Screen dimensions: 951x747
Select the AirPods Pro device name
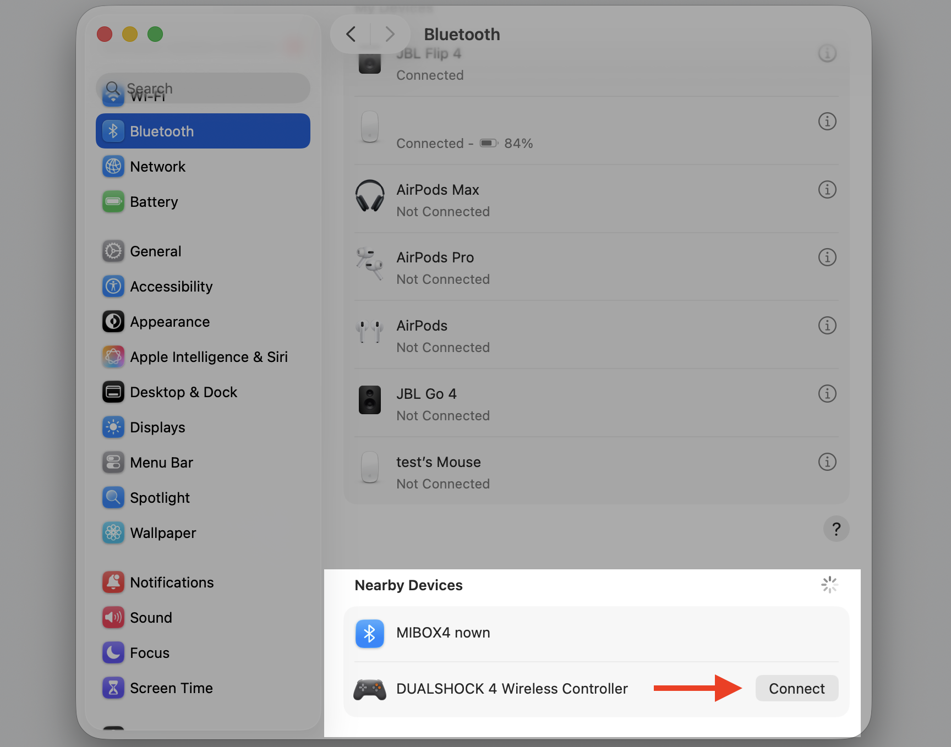coord(435,257)
